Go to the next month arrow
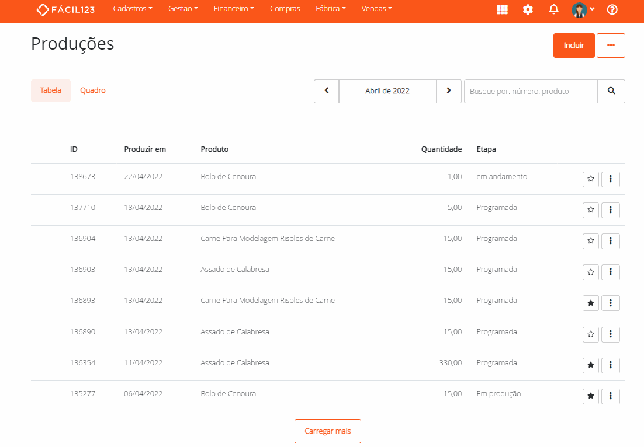 (449, 91)
